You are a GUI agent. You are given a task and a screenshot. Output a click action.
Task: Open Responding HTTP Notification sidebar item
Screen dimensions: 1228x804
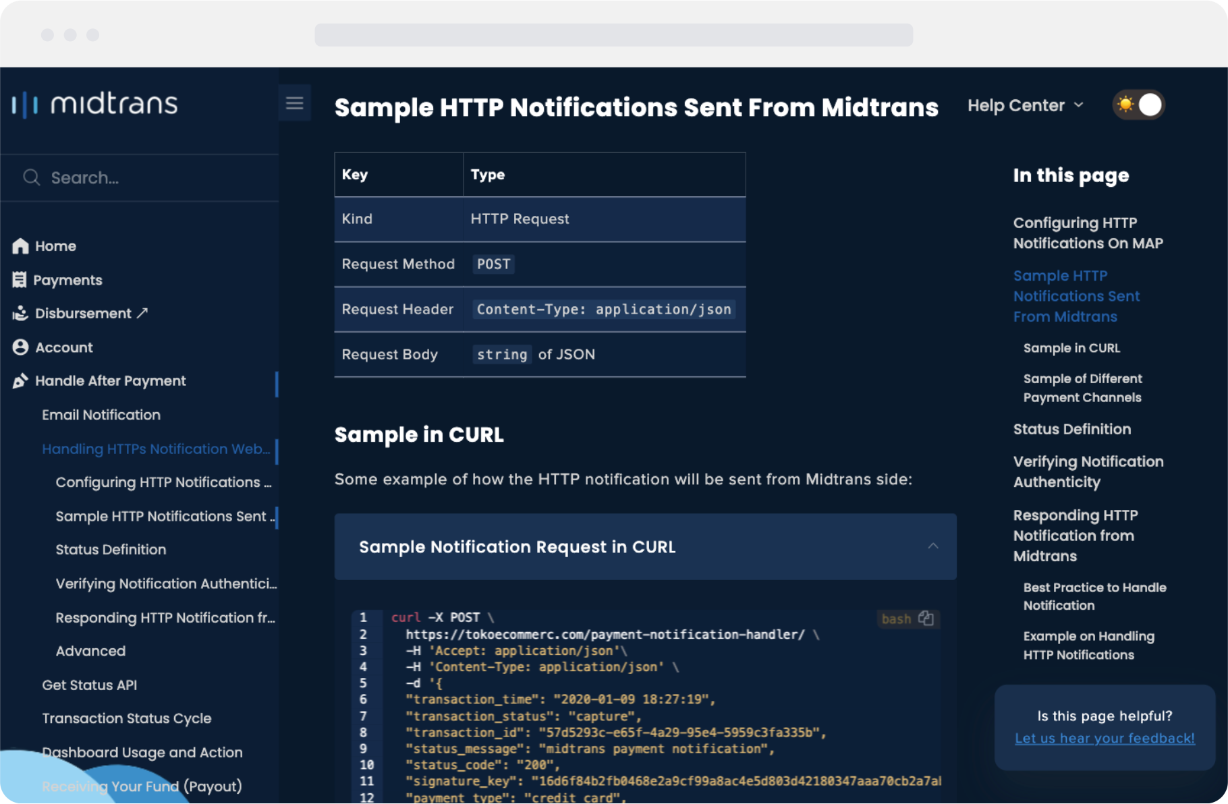165,618
